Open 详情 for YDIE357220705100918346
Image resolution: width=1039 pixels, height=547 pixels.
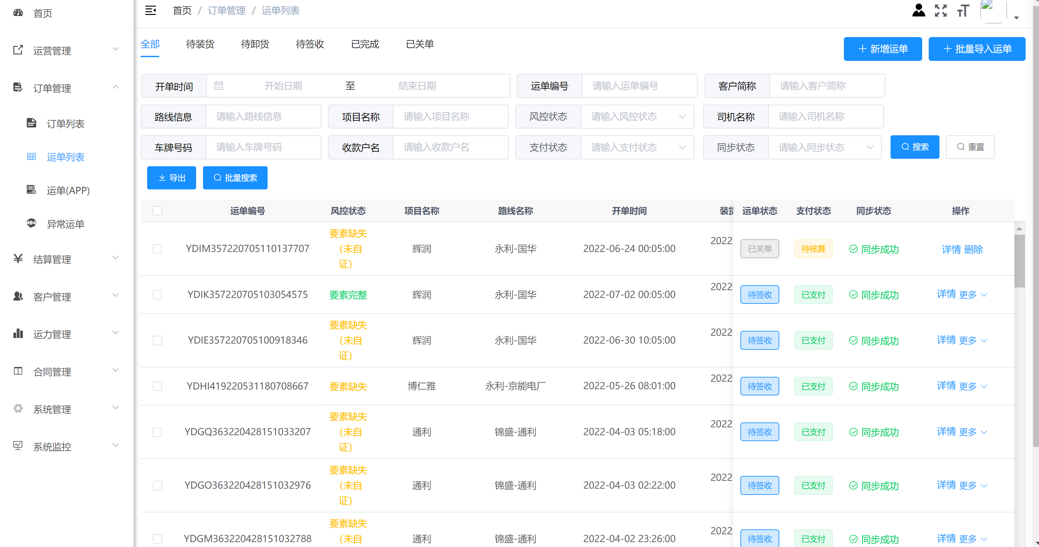pos(946,340)
